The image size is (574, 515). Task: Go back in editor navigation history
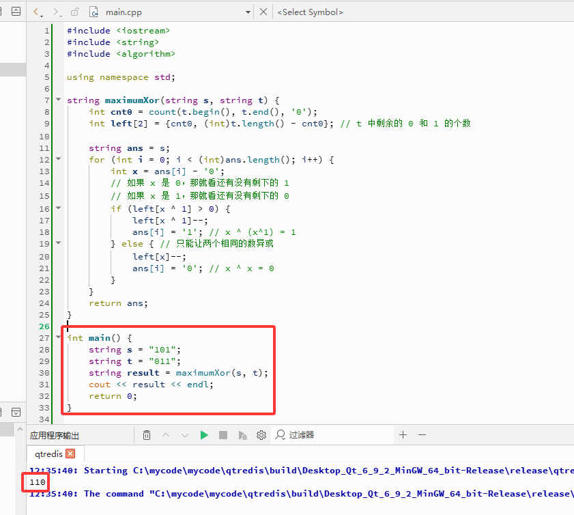38,12
